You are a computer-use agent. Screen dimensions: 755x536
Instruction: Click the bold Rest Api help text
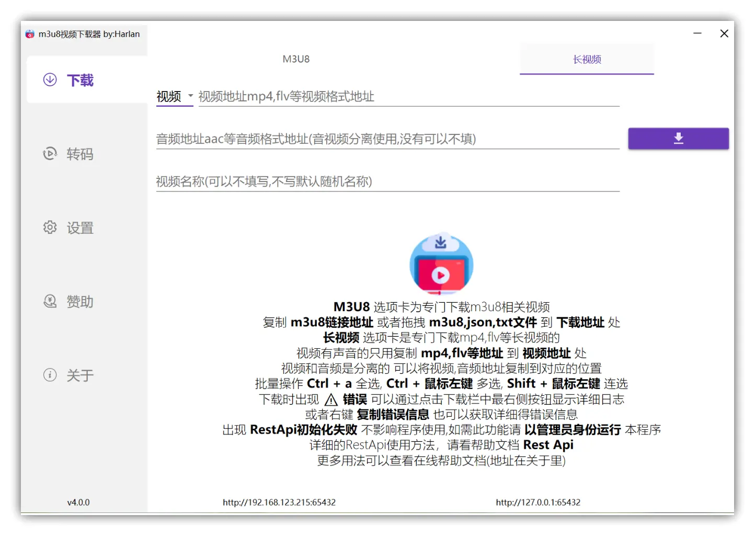pos(548,445)
